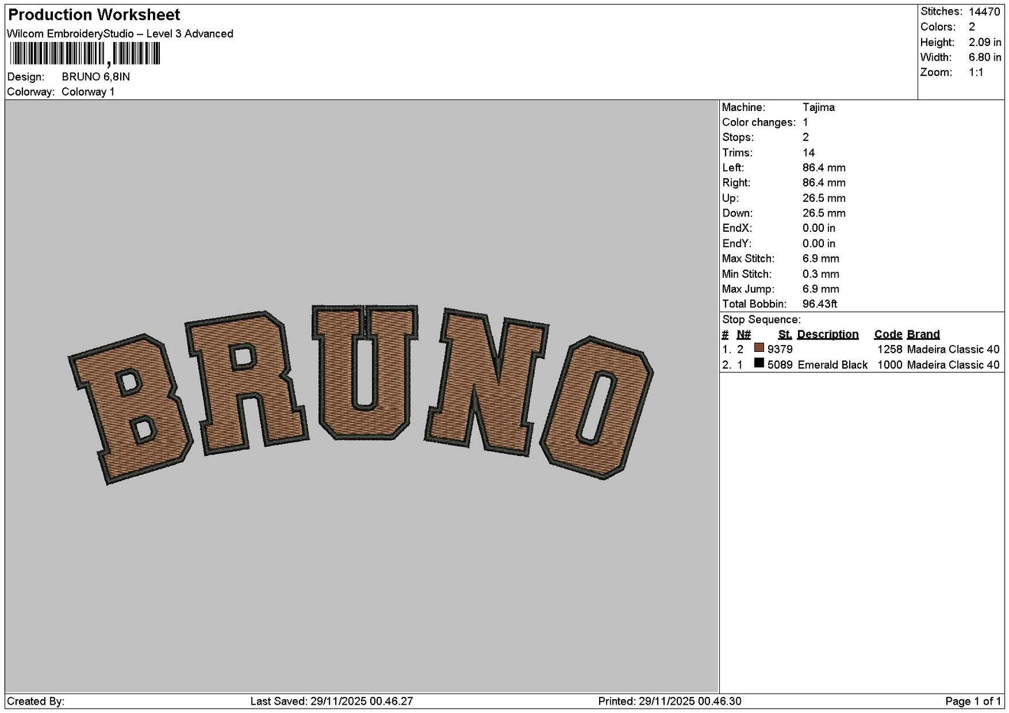1009x713 pixels.
Task: Click the BRUNO embroidery design preview
Action: 360,394
